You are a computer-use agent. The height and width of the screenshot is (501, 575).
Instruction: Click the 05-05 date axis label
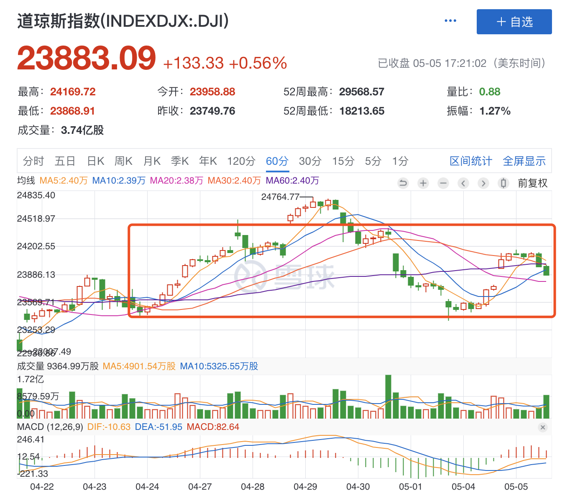tap(516, 487)
